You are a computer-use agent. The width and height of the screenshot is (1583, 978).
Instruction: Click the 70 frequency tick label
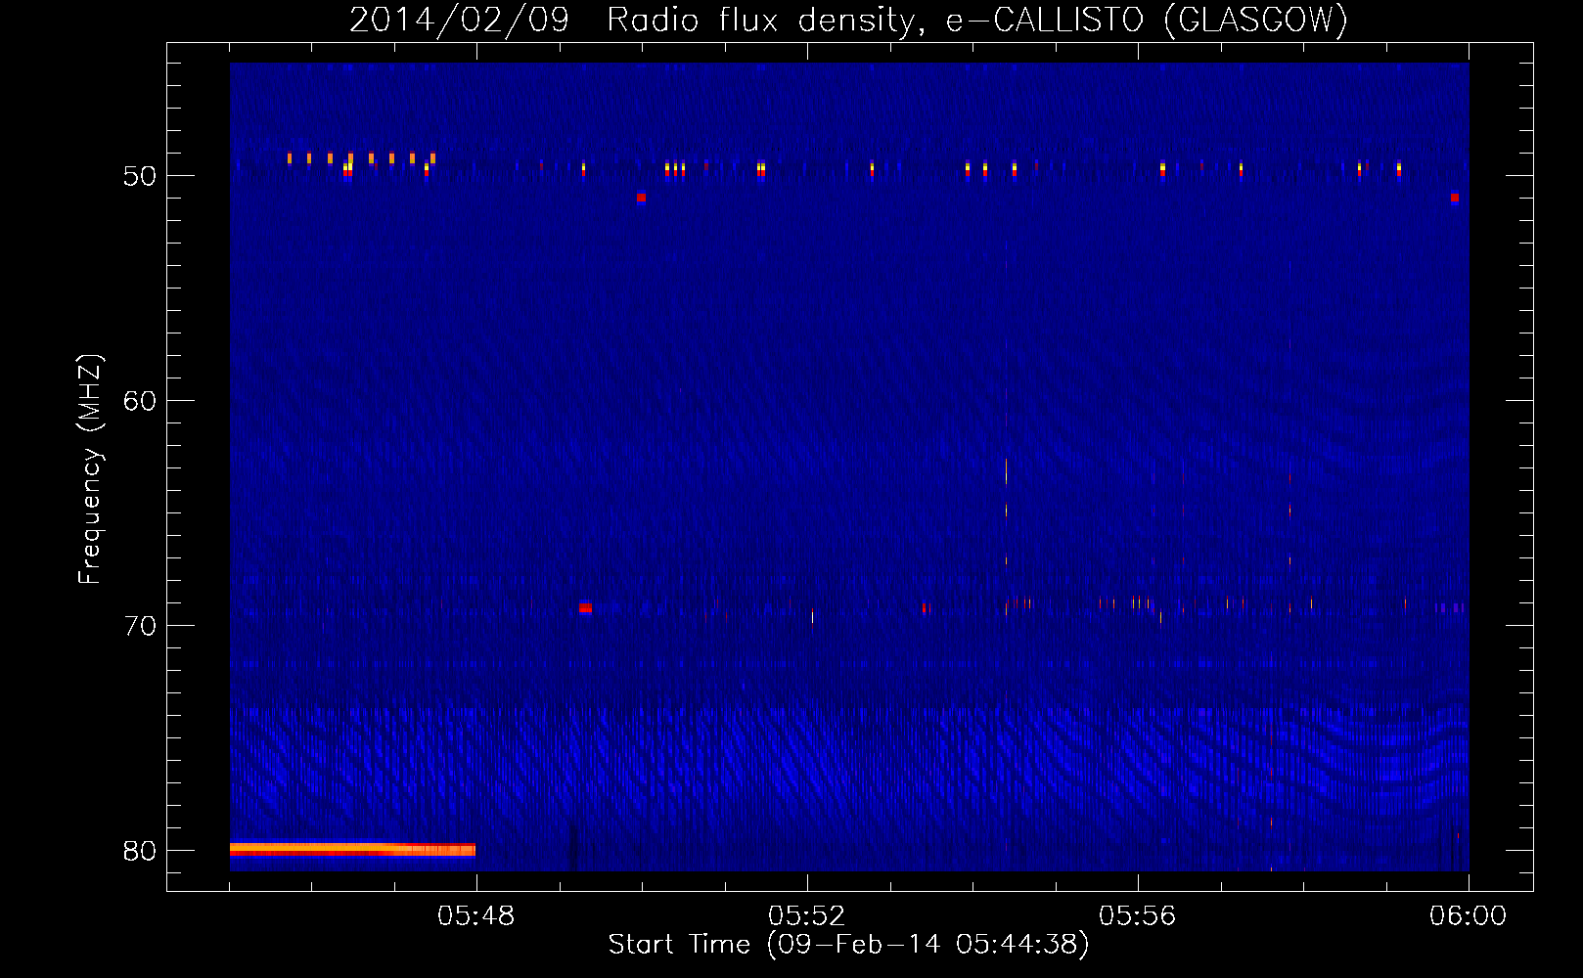[140, 626]
